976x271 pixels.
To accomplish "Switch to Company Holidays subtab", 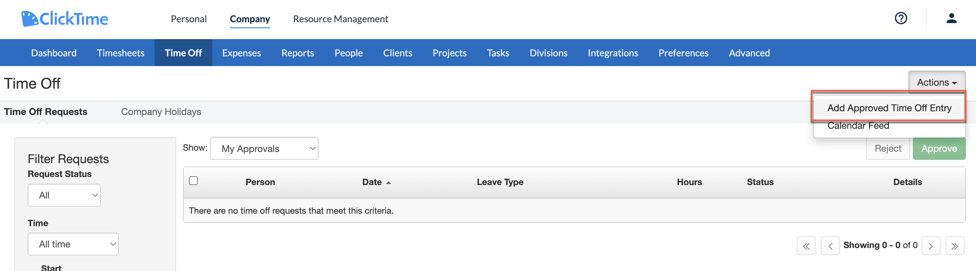I will 161,112.
